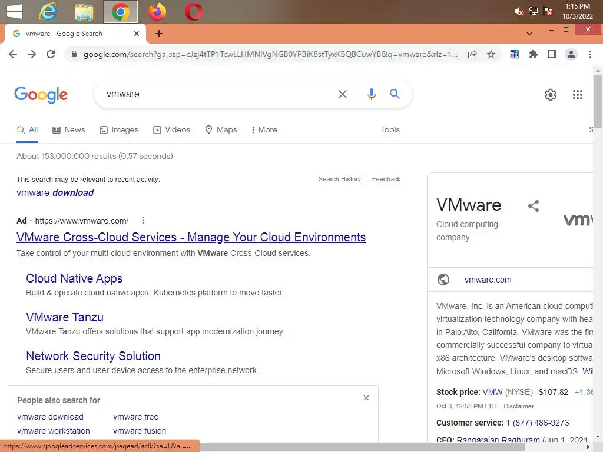Image resolution: width=603 pixels, height=452 pixels.
Task: Open Cloud Native Apps sitelink
Action: (74, 278)
